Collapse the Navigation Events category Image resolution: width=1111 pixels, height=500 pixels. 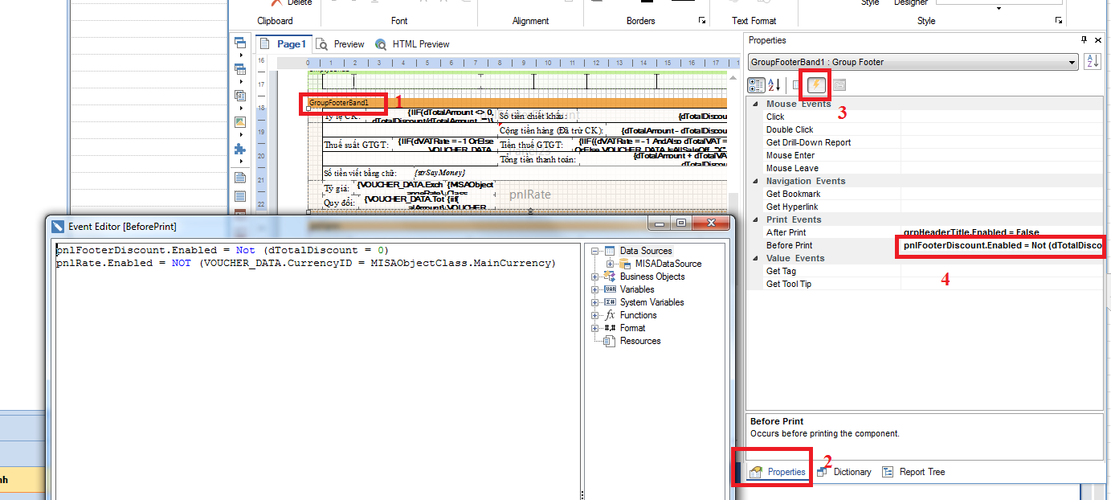pos(755,181)
